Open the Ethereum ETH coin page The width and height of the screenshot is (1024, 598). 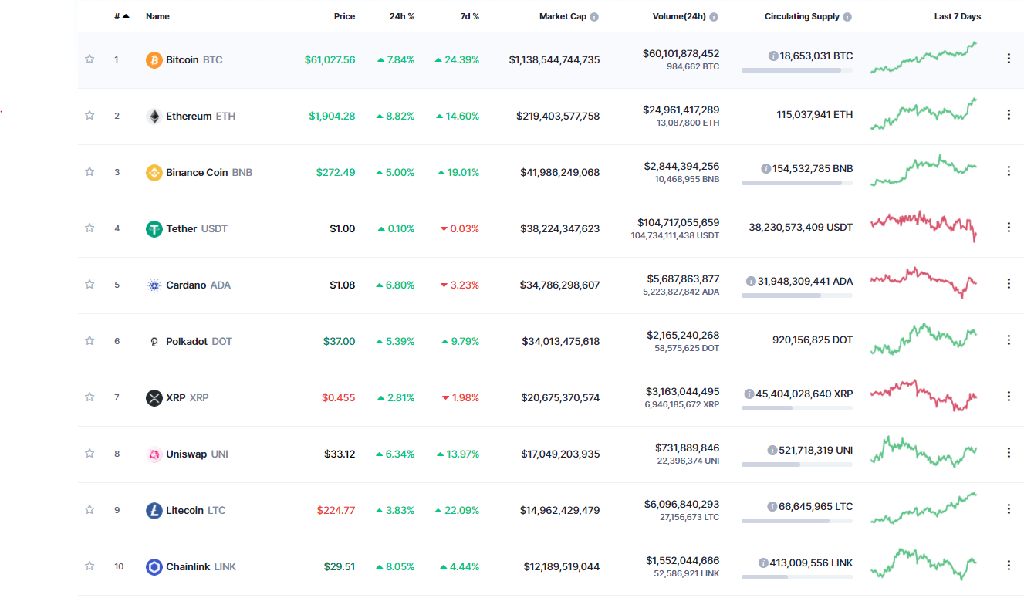coord(201,116)
